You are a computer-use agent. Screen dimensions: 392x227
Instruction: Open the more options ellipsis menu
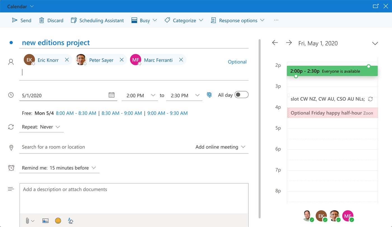(x=276, y=20)
